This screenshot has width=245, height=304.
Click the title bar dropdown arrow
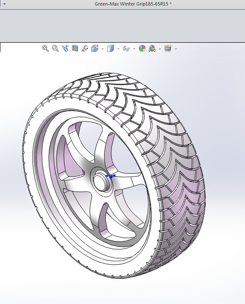[x=4, y=4]
